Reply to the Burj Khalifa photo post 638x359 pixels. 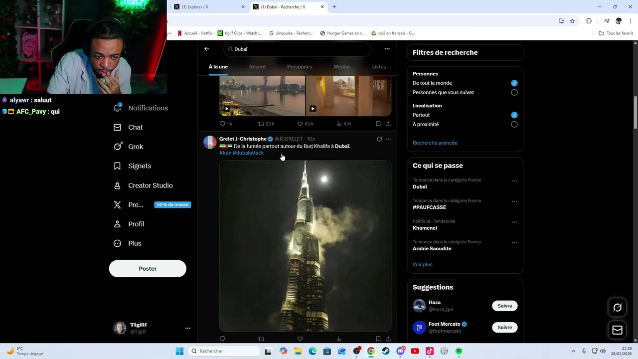pyautogui.click(x=222, y=339)
